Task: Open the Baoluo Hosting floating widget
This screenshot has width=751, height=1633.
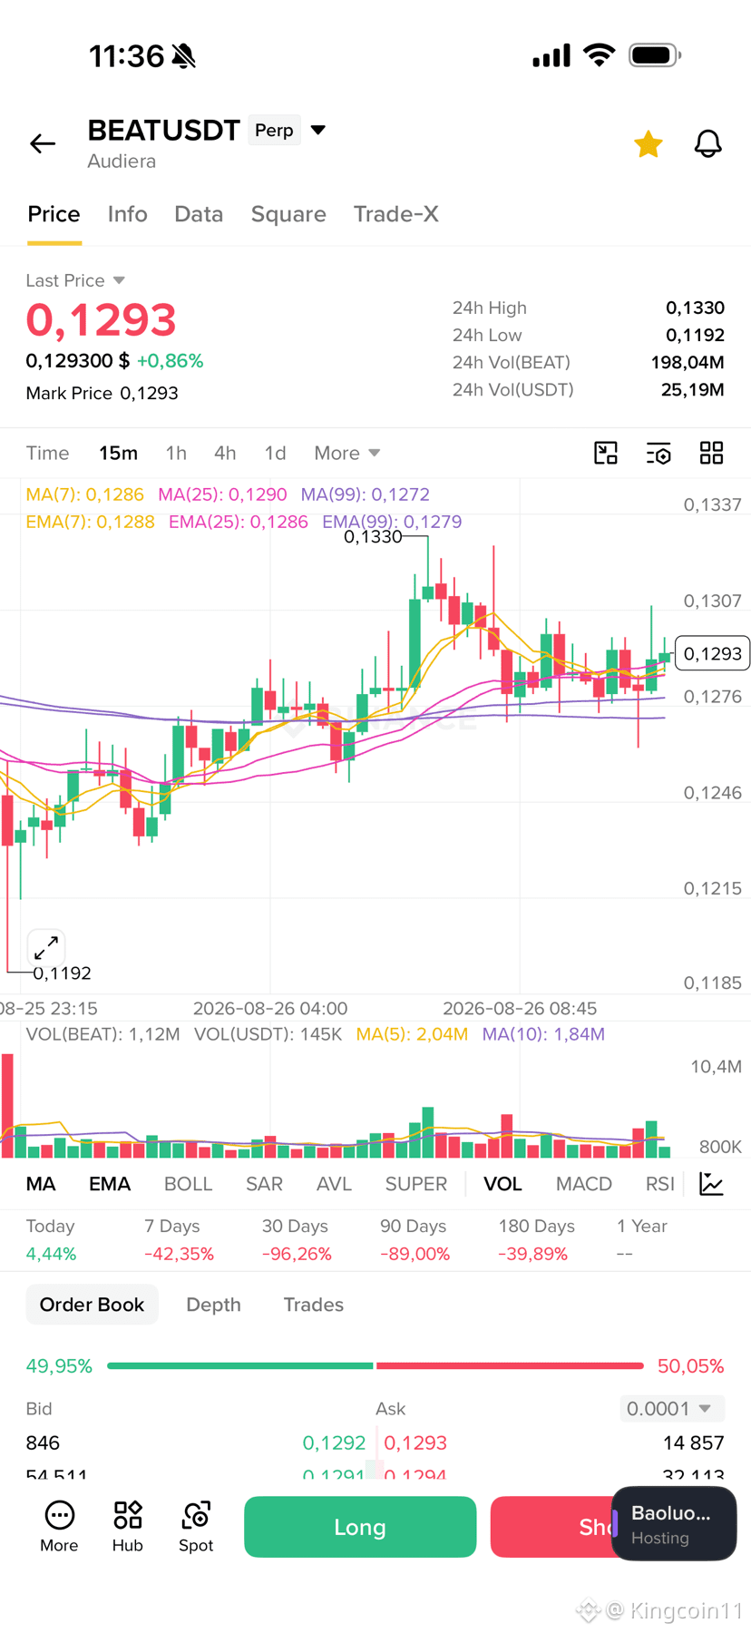Action: point(674,1524)
